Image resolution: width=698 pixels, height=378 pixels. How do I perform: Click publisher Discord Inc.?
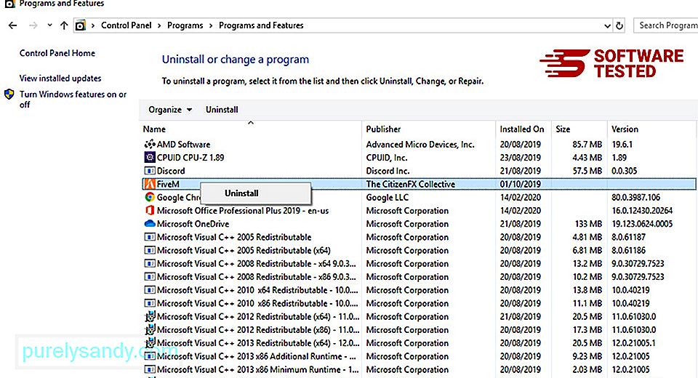point(388,171)
